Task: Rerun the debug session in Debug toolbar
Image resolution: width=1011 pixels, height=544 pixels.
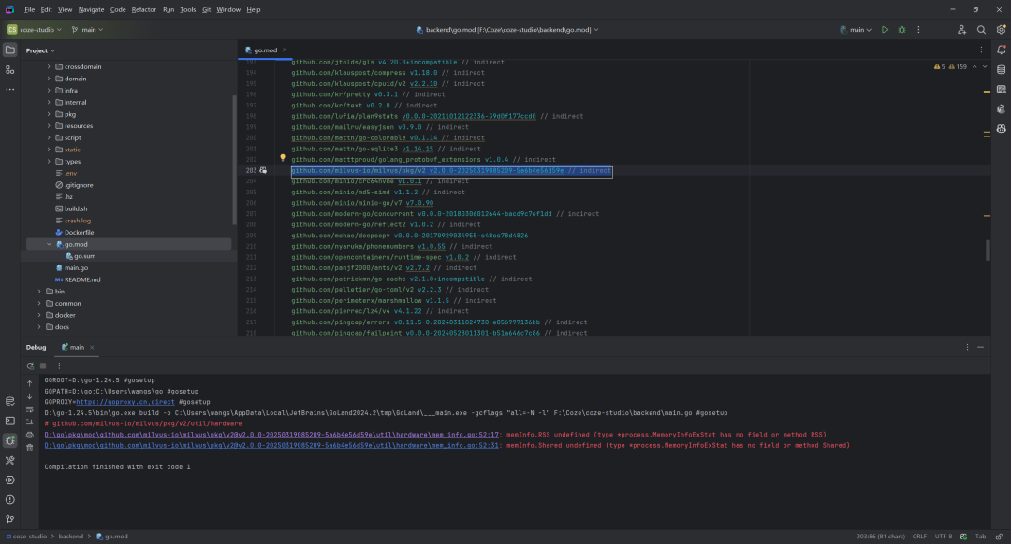Action: pyautogui.click(x=30, y=365)
